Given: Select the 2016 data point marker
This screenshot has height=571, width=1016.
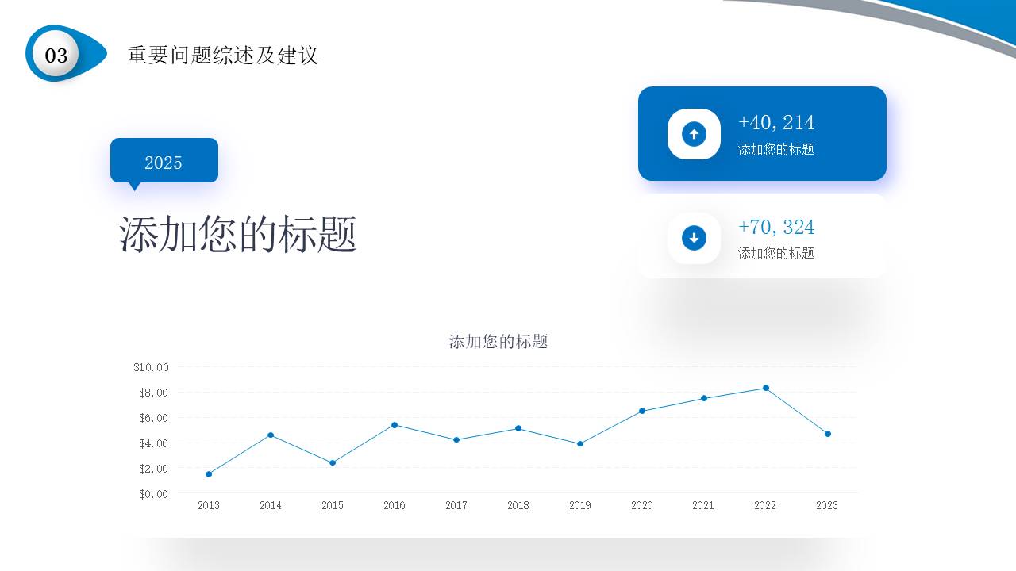Looking at the screenshot, I should (394, 425).
